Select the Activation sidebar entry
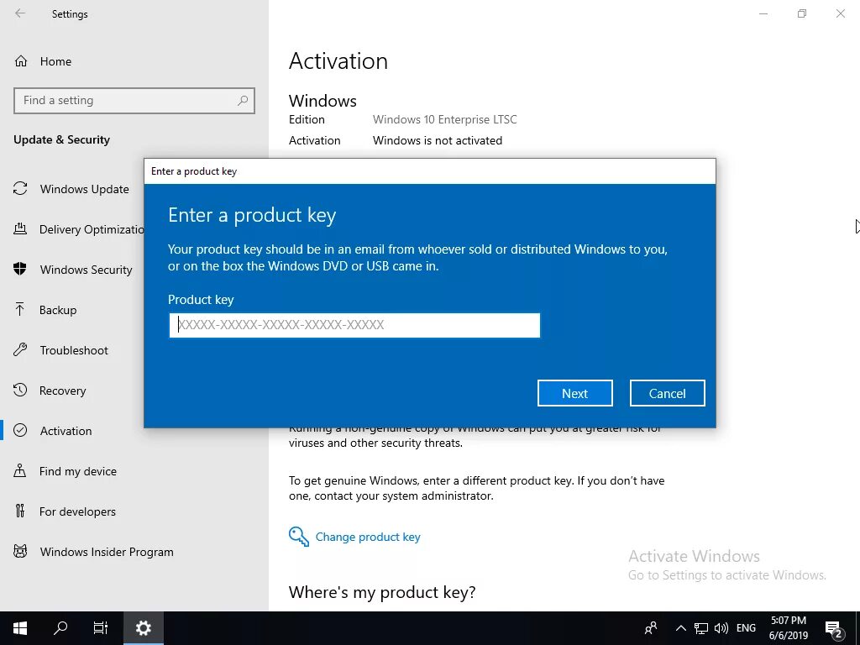The width and height of the screenshot is (860, 645). pos(66,431)
